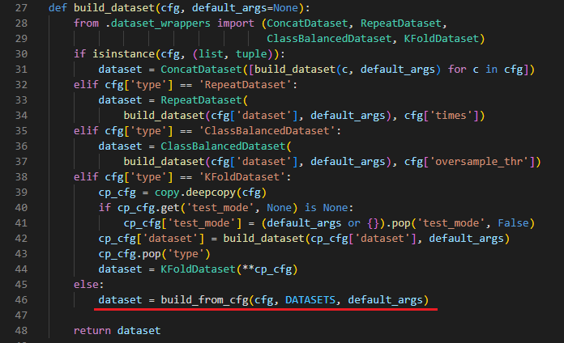Click line number 48 in the gutter
The image size is (564, 343).
click(21, 330)
